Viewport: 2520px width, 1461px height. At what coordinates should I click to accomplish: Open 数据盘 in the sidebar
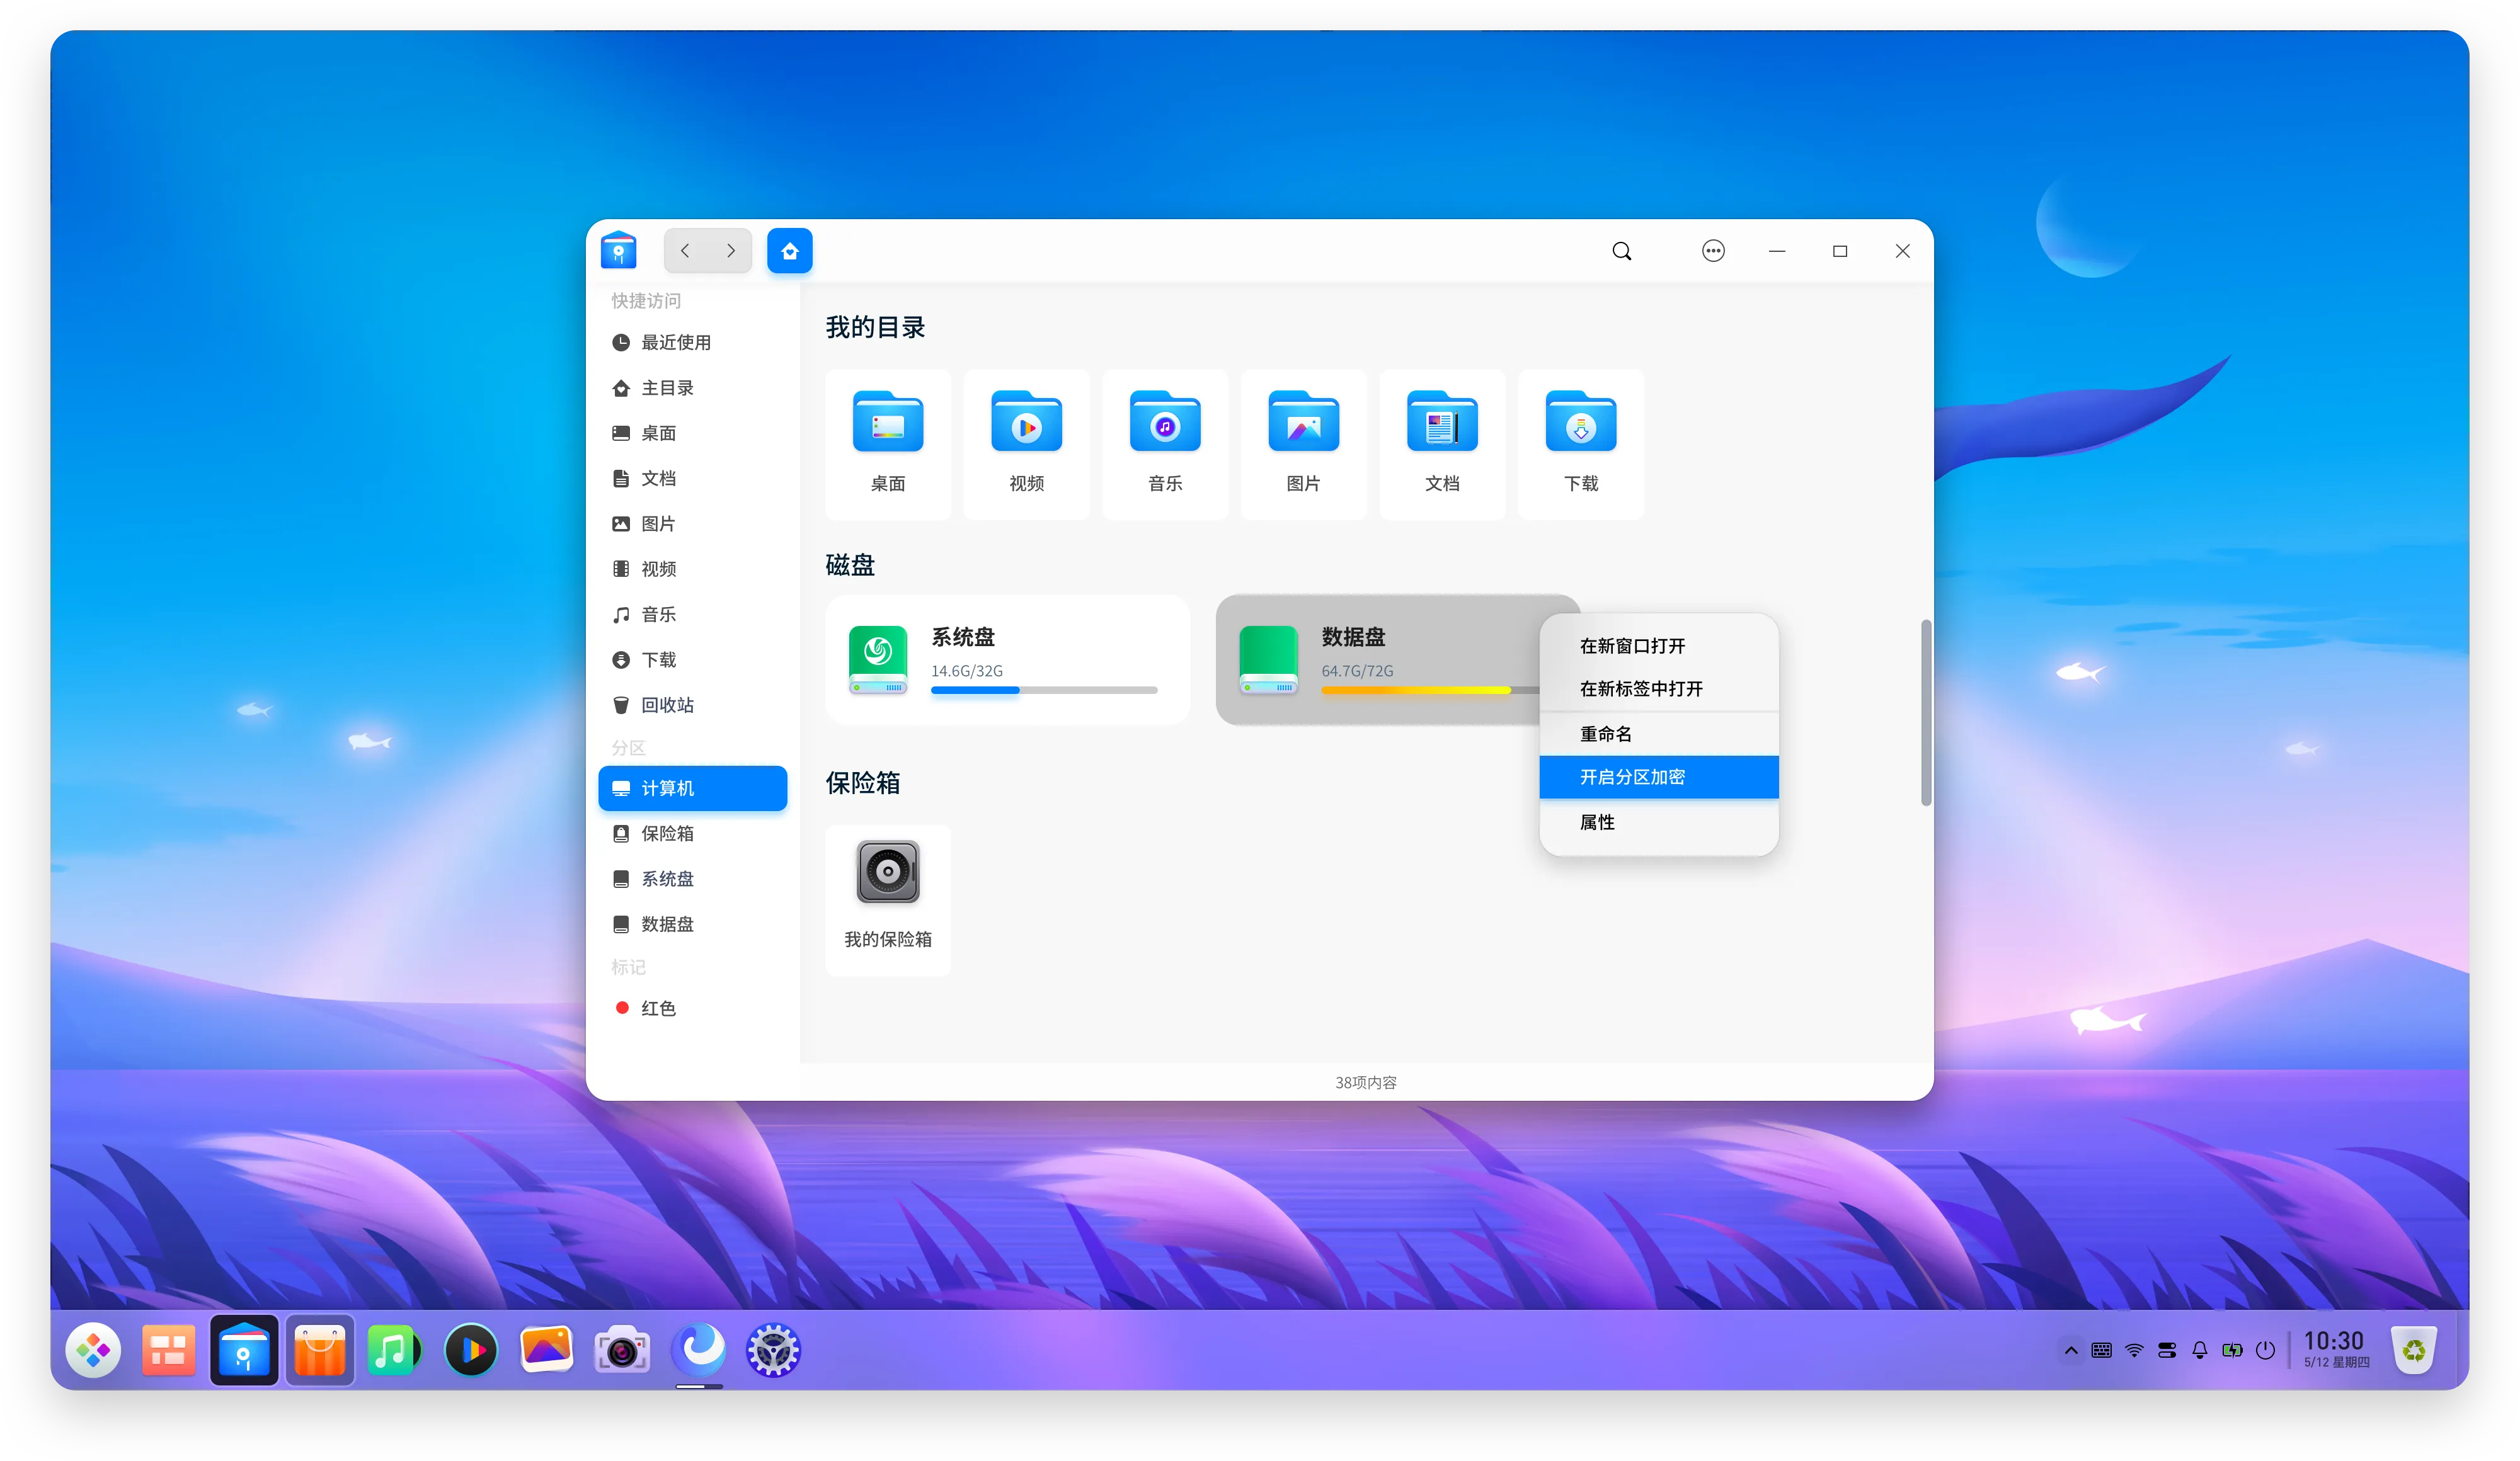tap(692, 924)
